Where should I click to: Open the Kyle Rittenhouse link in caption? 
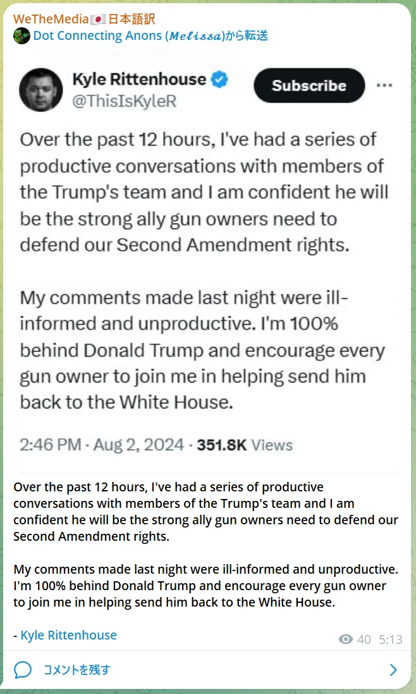(x=68, y=635)
